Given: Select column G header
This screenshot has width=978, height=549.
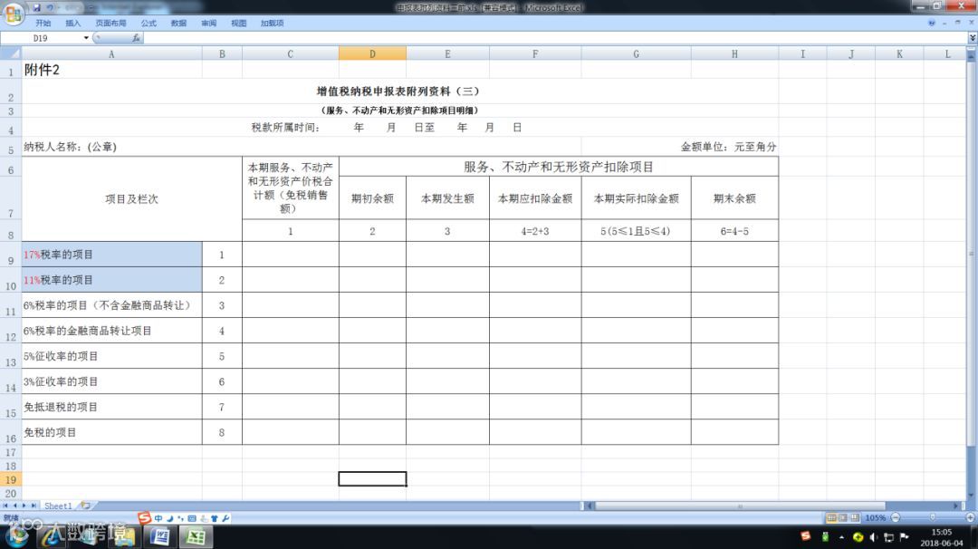Looking at the screenshot, I should (636, 54).
